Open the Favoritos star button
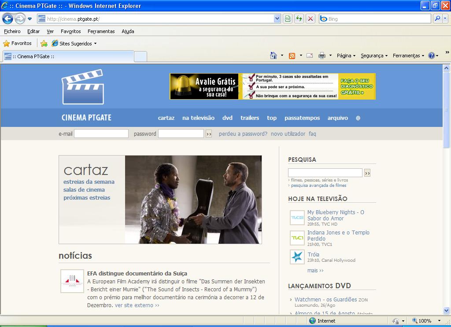The image size is (451, 327). coord(17,44)
